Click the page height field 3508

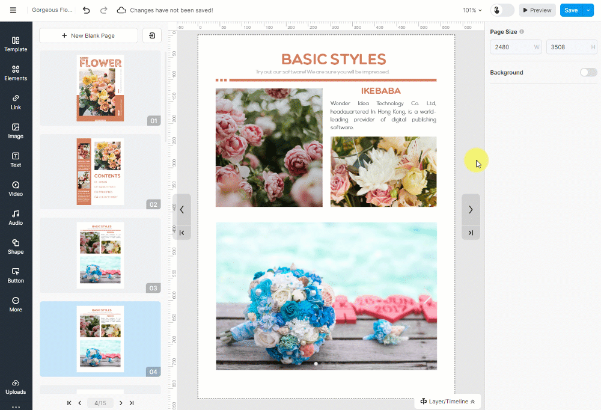pyautogui.click(x=572, y=47)
